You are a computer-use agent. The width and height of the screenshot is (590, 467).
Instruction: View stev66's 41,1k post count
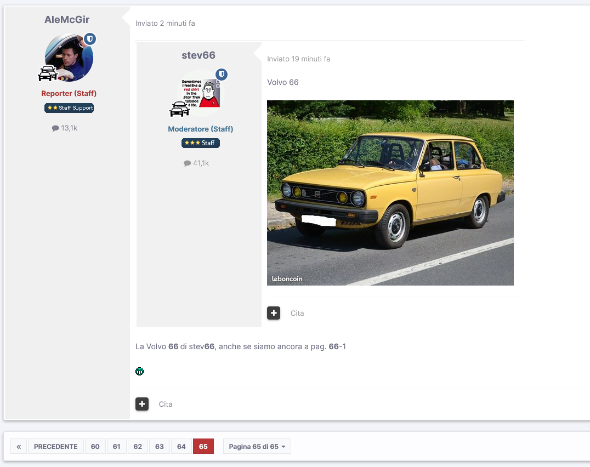click(x=196, y=163)
